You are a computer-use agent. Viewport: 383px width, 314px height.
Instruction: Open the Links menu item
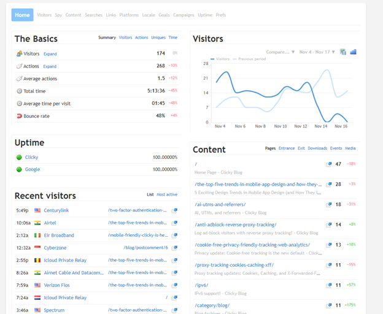pyautogui.click(x=111, y=15)
